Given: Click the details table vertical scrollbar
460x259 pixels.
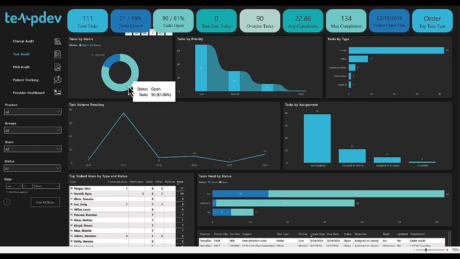Looking at the screenshot, I should coord(449,238).
